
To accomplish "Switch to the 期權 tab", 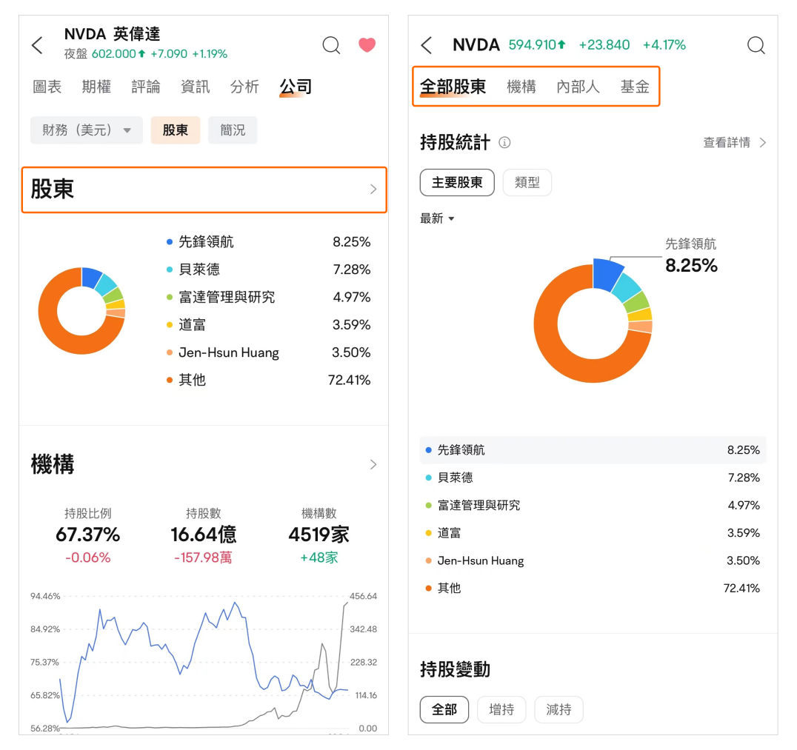I will [x=96, y=87].
